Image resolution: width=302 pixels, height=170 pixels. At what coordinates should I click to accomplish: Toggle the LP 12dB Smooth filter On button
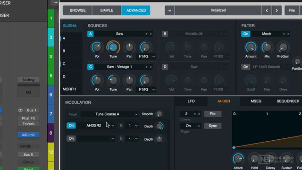245,67
